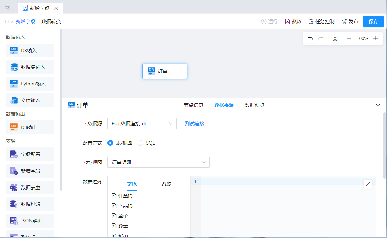Switch to the 资源 tab
This screenshot has height=238, width=387.
[x=166, y=184]
